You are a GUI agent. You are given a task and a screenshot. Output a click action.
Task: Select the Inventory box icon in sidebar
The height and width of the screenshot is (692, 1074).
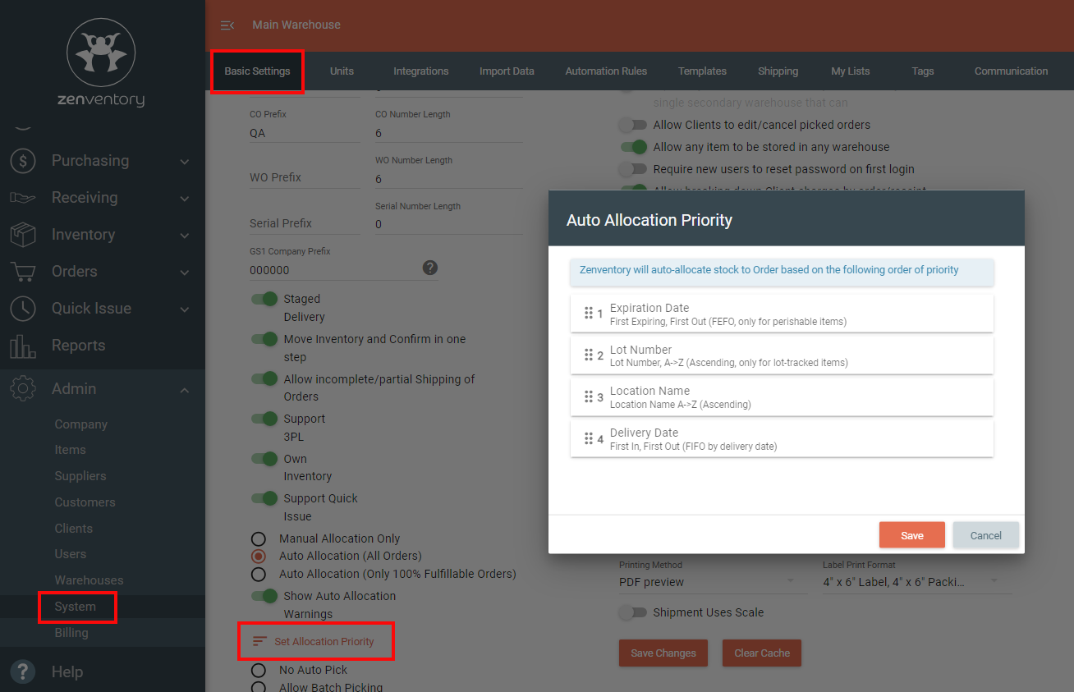click(22, 234)
